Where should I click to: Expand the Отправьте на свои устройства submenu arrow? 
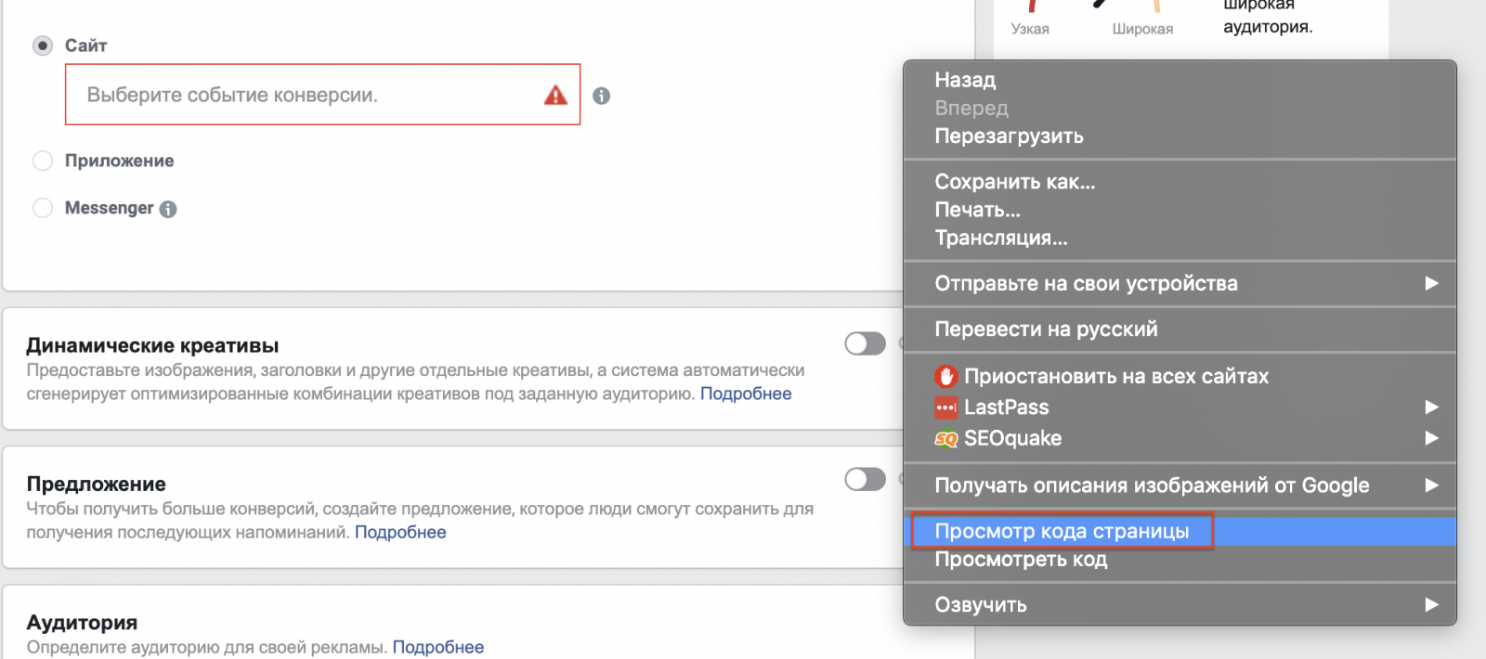pos(1431,283)
